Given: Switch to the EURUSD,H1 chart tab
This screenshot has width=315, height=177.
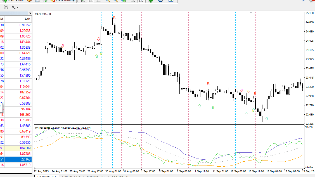Looking at the screenshot, I should pos(96,176).
